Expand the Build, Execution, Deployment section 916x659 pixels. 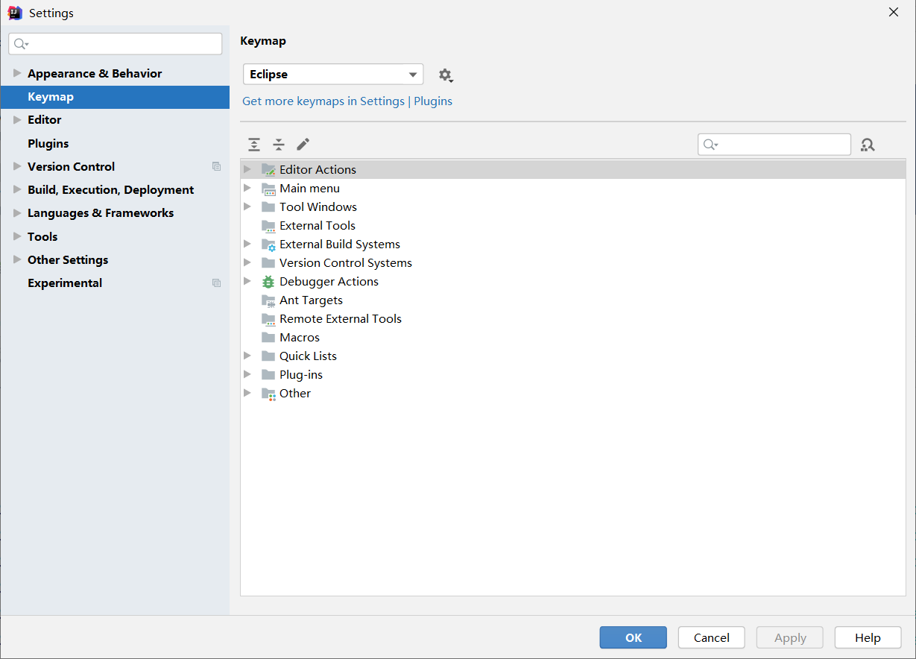[x=17, y=189]
